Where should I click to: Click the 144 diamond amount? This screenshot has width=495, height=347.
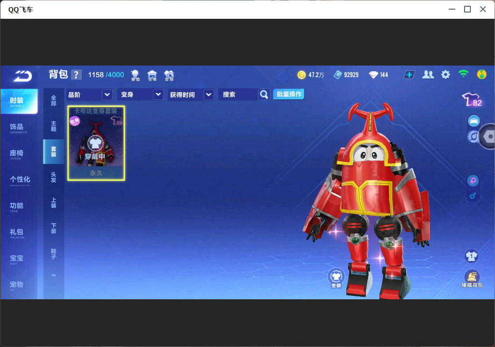click(384, 75)
